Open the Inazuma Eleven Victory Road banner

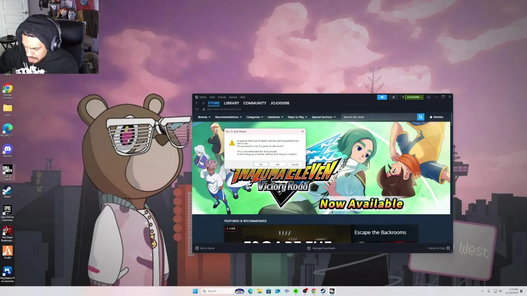click(x=321, y=168)
